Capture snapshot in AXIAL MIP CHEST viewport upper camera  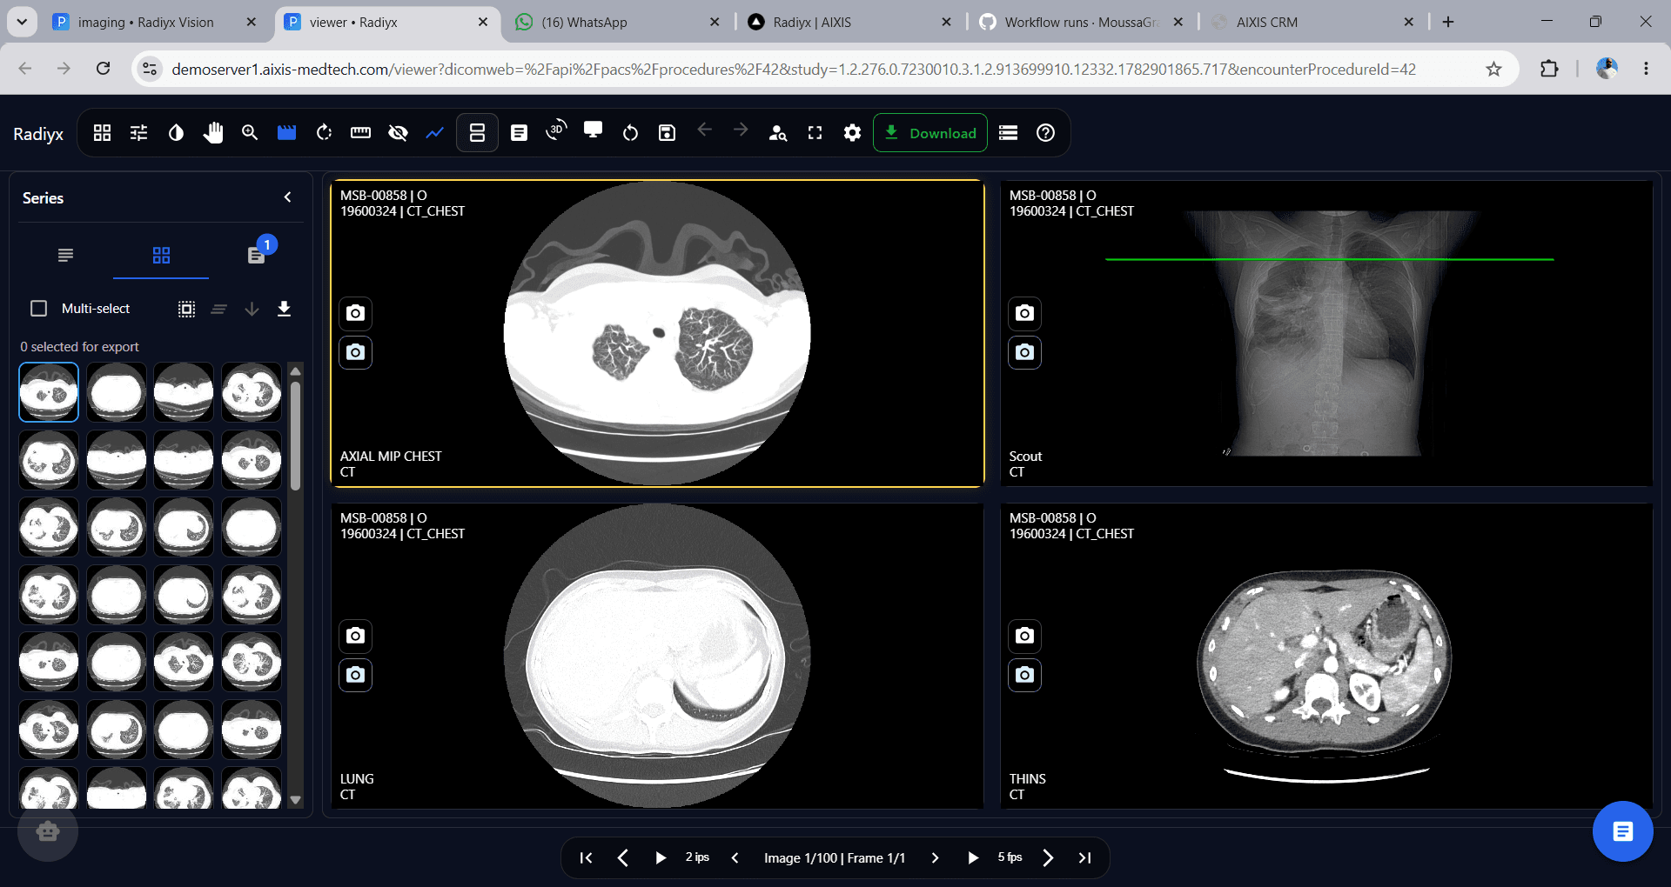pos(355,313)
